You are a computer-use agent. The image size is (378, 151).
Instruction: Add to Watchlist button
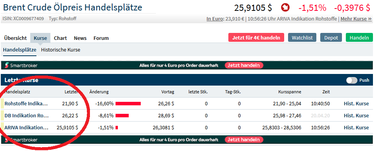pyautogui.click(x=302, y=38)
